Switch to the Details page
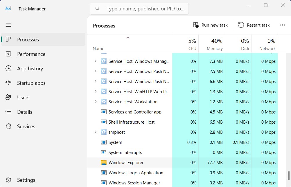The width and height of the screenshot is (291, 187). tap(43, 112)
